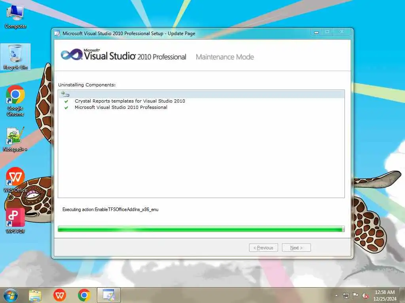The image size is (405, 303).
Task: Select Crystal Reports templates row
Action: point(201,101)
